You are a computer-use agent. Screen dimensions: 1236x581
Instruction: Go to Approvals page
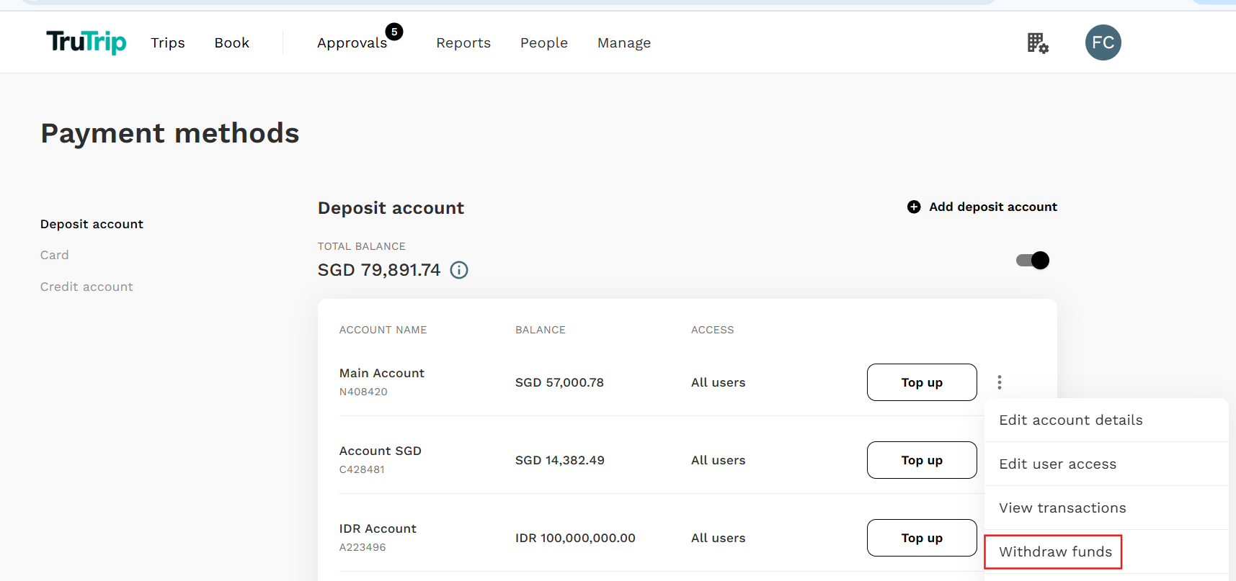tap(352, 43)
